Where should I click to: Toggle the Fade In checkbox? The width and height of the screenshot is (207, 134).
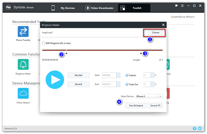[127, 75]
